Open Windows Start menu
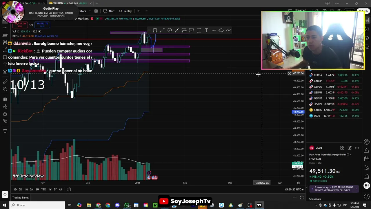371x209 pixels. 5,205
